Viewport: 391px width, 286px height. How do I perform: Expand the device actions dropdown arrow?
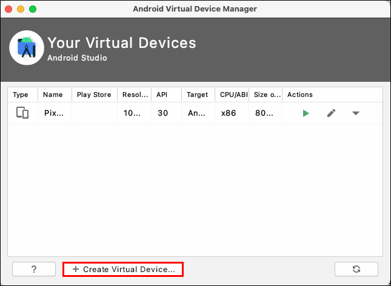tap(356, 113)
